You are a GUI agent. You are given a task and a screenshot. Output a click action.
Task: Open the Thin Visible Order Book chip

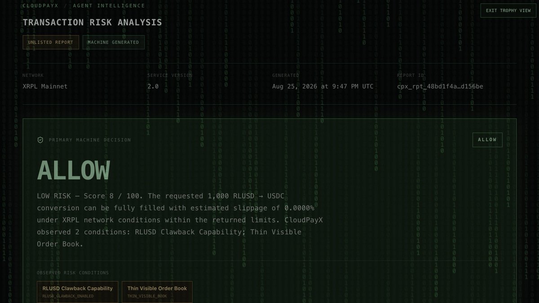157,292
